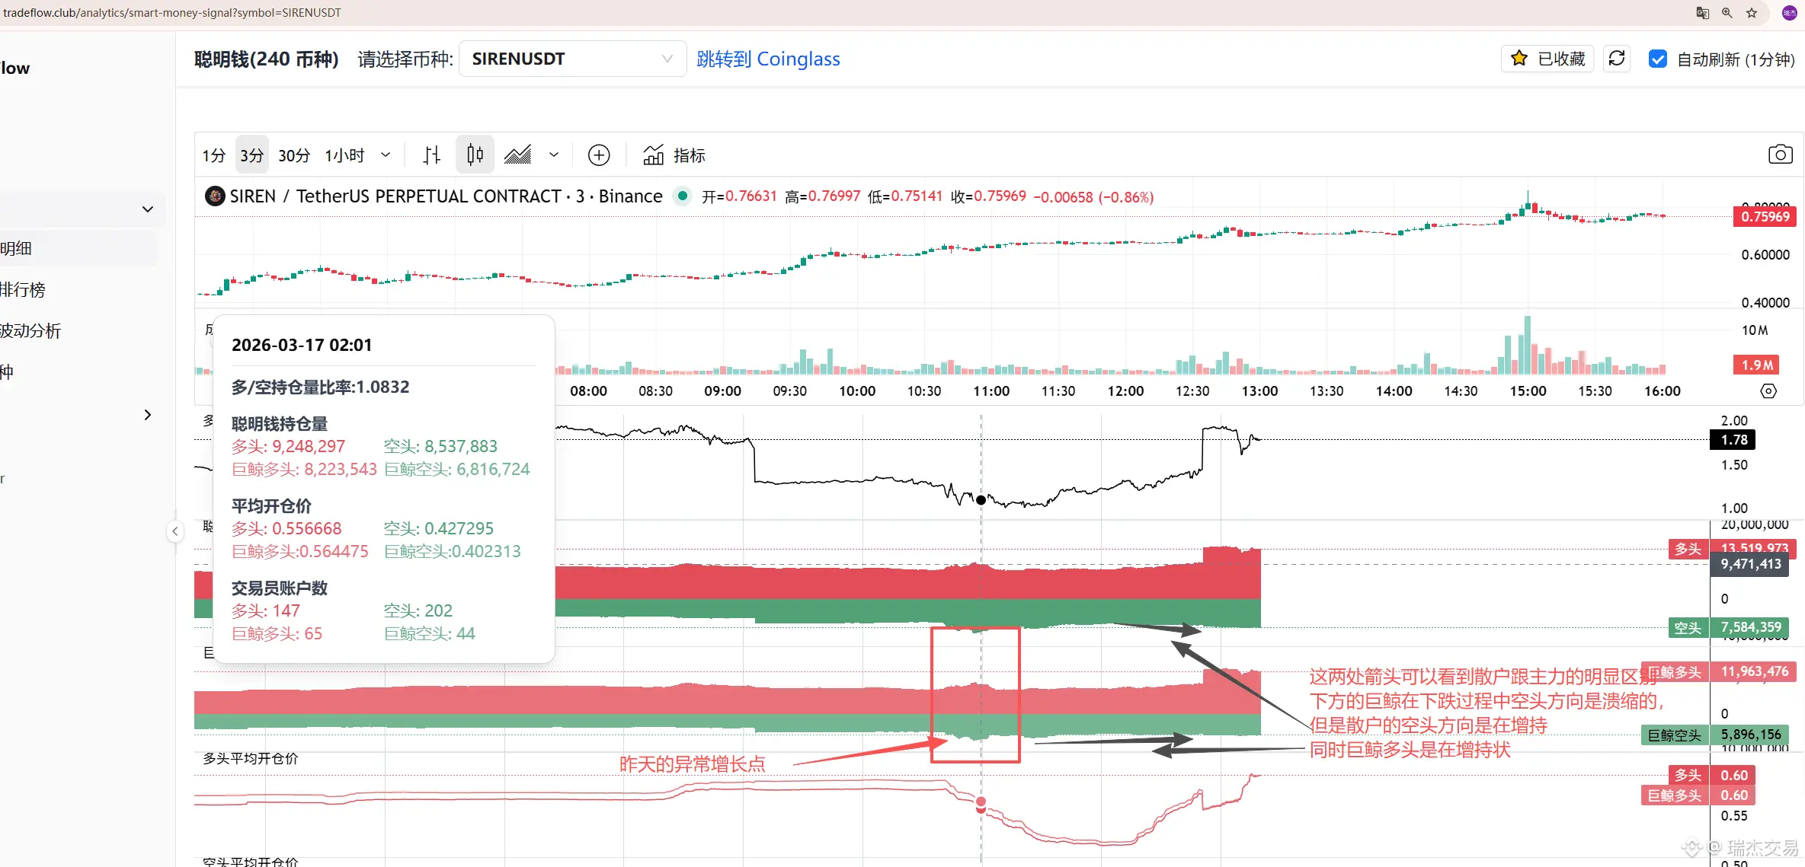Click the refresh icon button
Screen dimensions: 1805x867
pos(1617,59)
